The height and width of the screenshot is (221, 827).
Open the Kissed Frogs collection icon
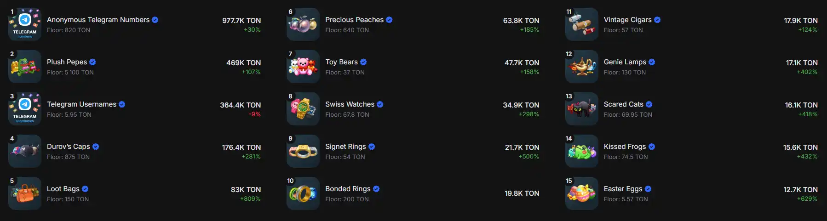pyautogui.click(x=581, y=151)
